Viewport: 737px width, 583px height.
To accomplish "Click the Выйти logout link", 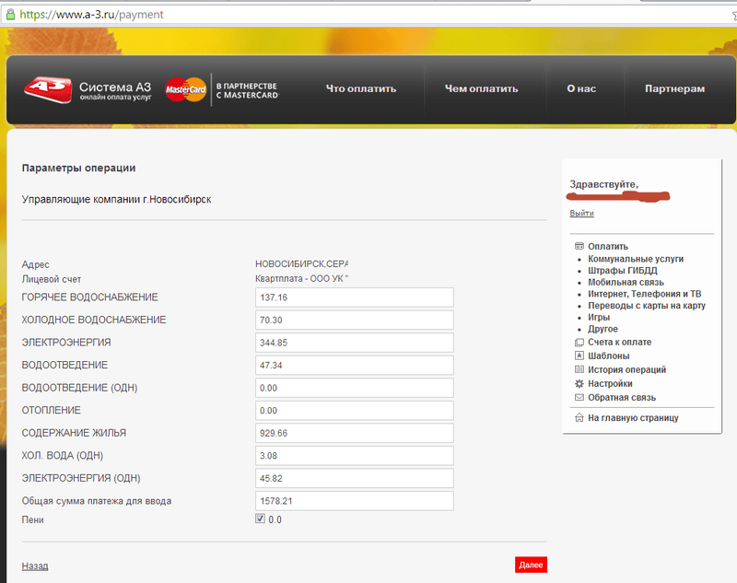I will click(x=581, y=214).
